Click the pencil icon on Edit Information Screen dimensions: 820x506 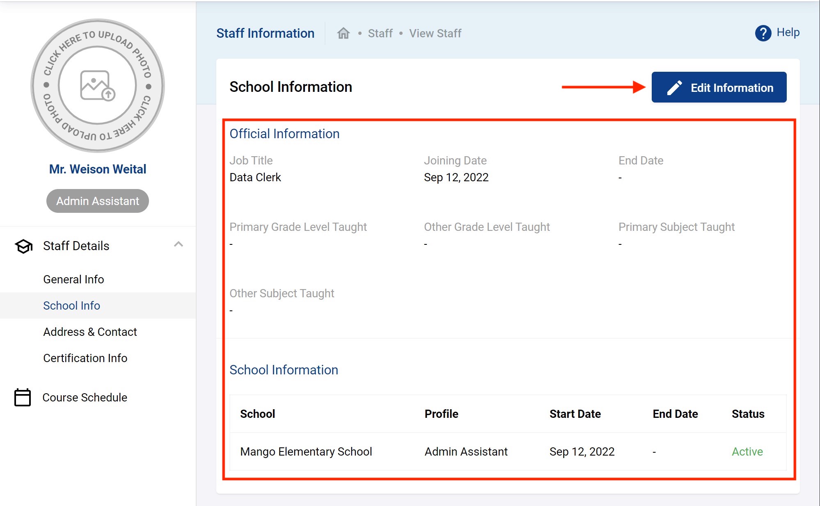674,88
